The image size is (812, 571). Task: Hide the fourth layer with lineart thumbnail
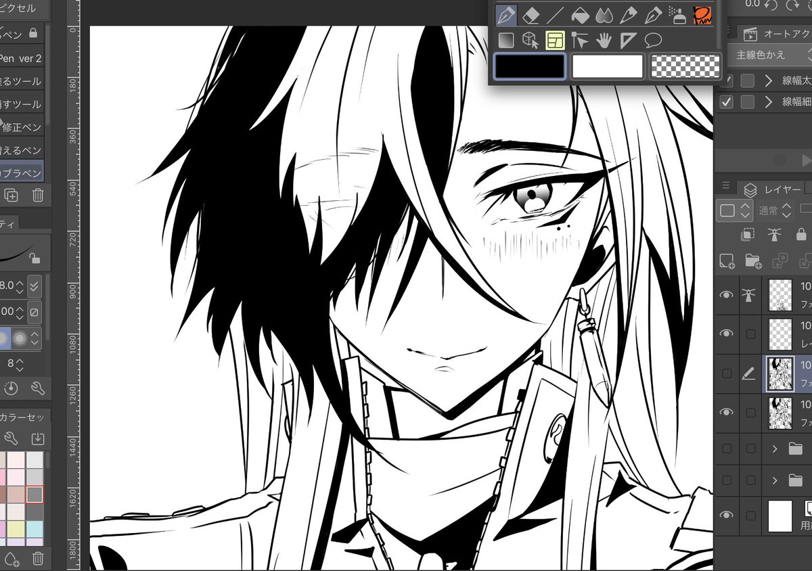[x=726, y=411]
